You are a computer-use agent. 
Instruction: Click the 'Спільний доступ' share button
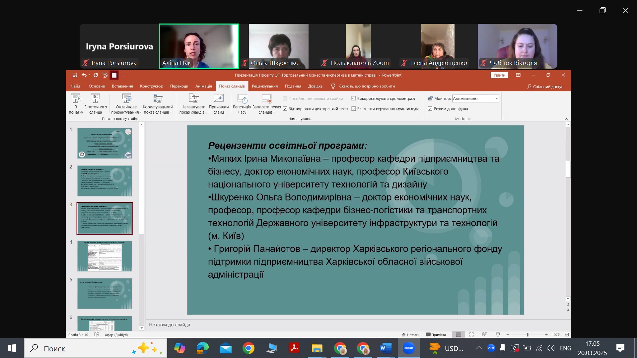[545, 87]
